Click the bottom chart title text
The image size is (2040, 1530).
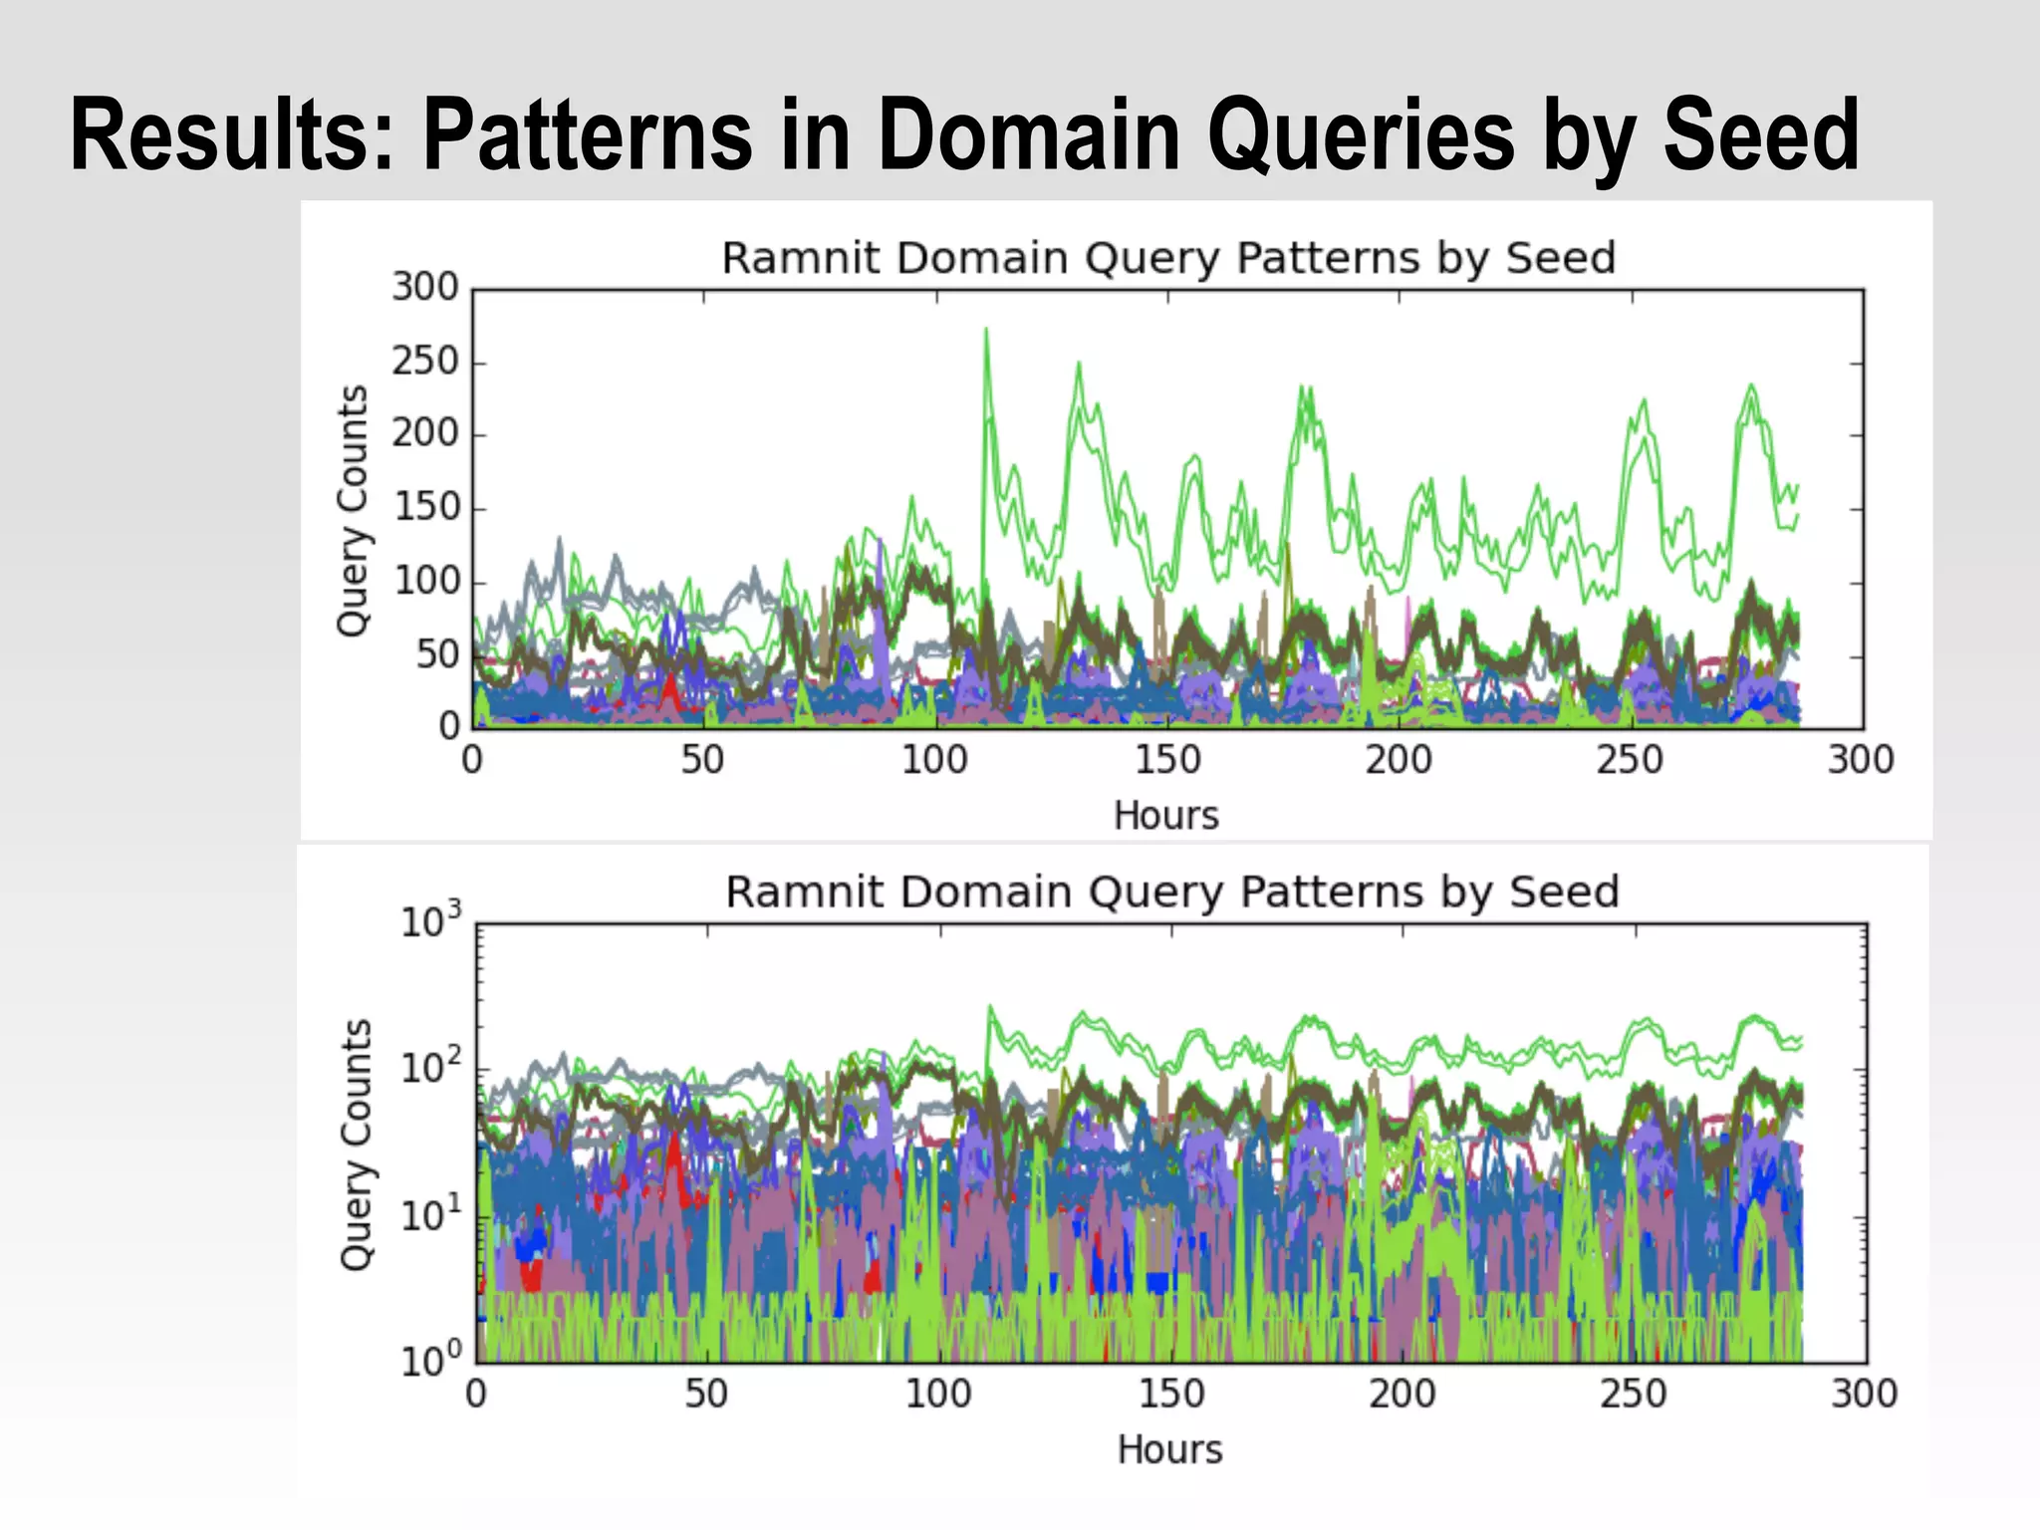(x=1171, y=892)
